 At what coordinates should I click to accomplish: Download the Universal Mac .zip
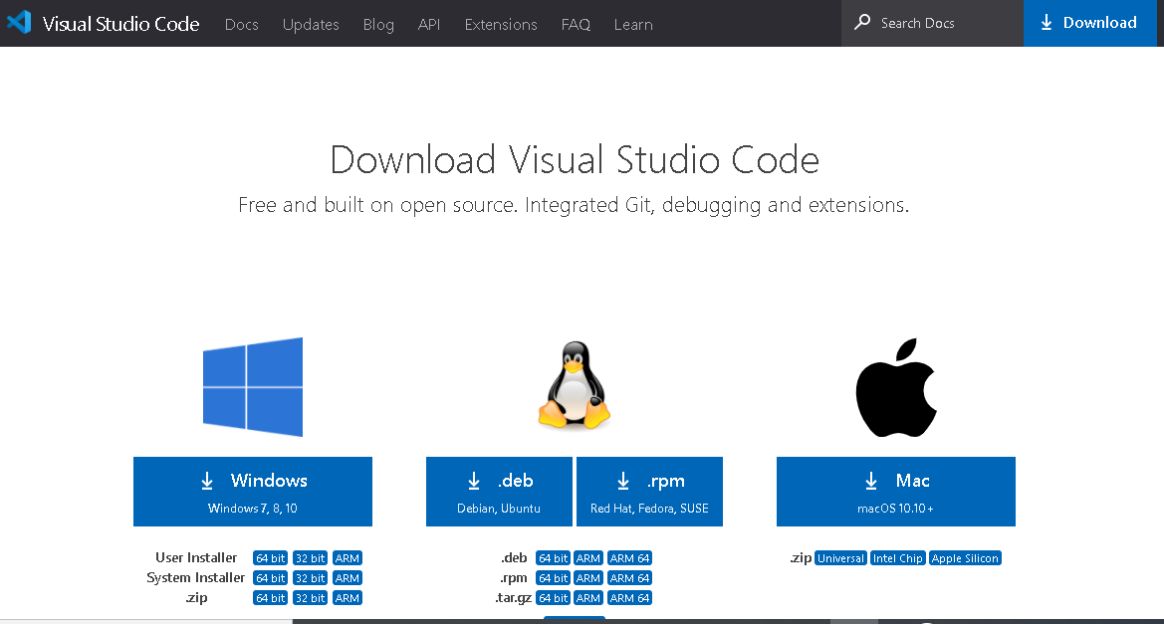[x=840, y=557]
